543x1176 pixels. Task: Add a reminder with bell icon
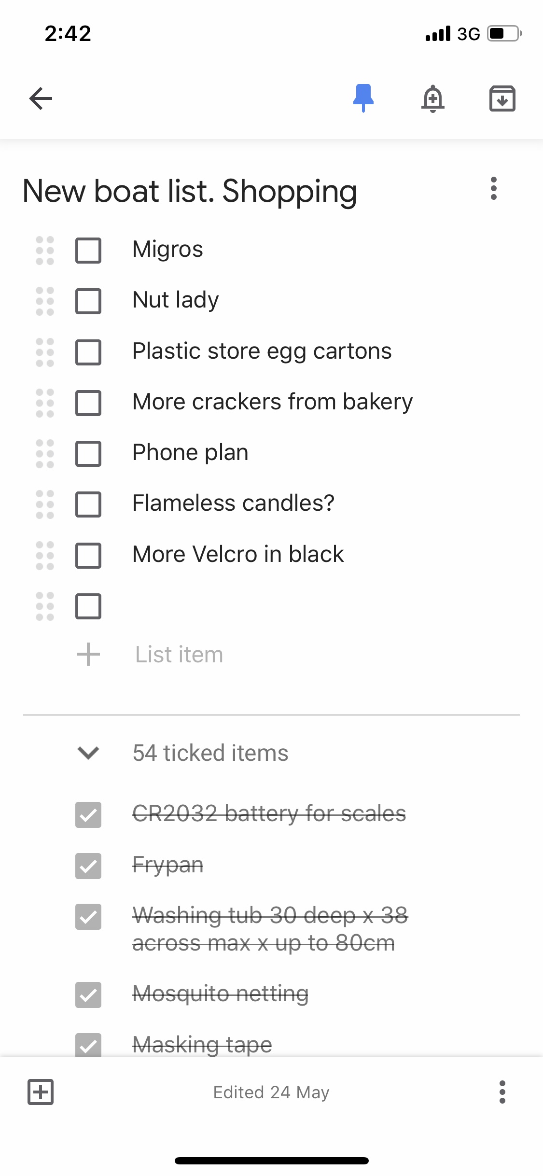(432, 98)
